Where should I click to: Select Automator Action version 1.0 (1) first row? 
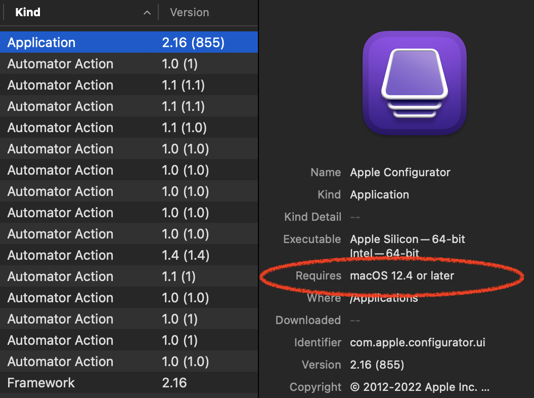pos(129,64)
